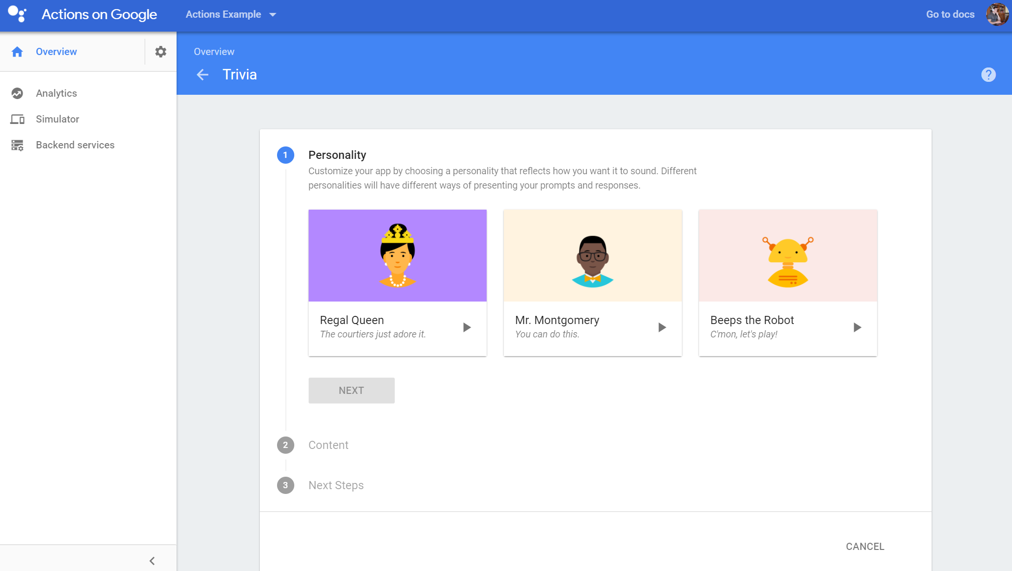Click the NEXT button
This screenshot has width=1012, height=571.
351,390
